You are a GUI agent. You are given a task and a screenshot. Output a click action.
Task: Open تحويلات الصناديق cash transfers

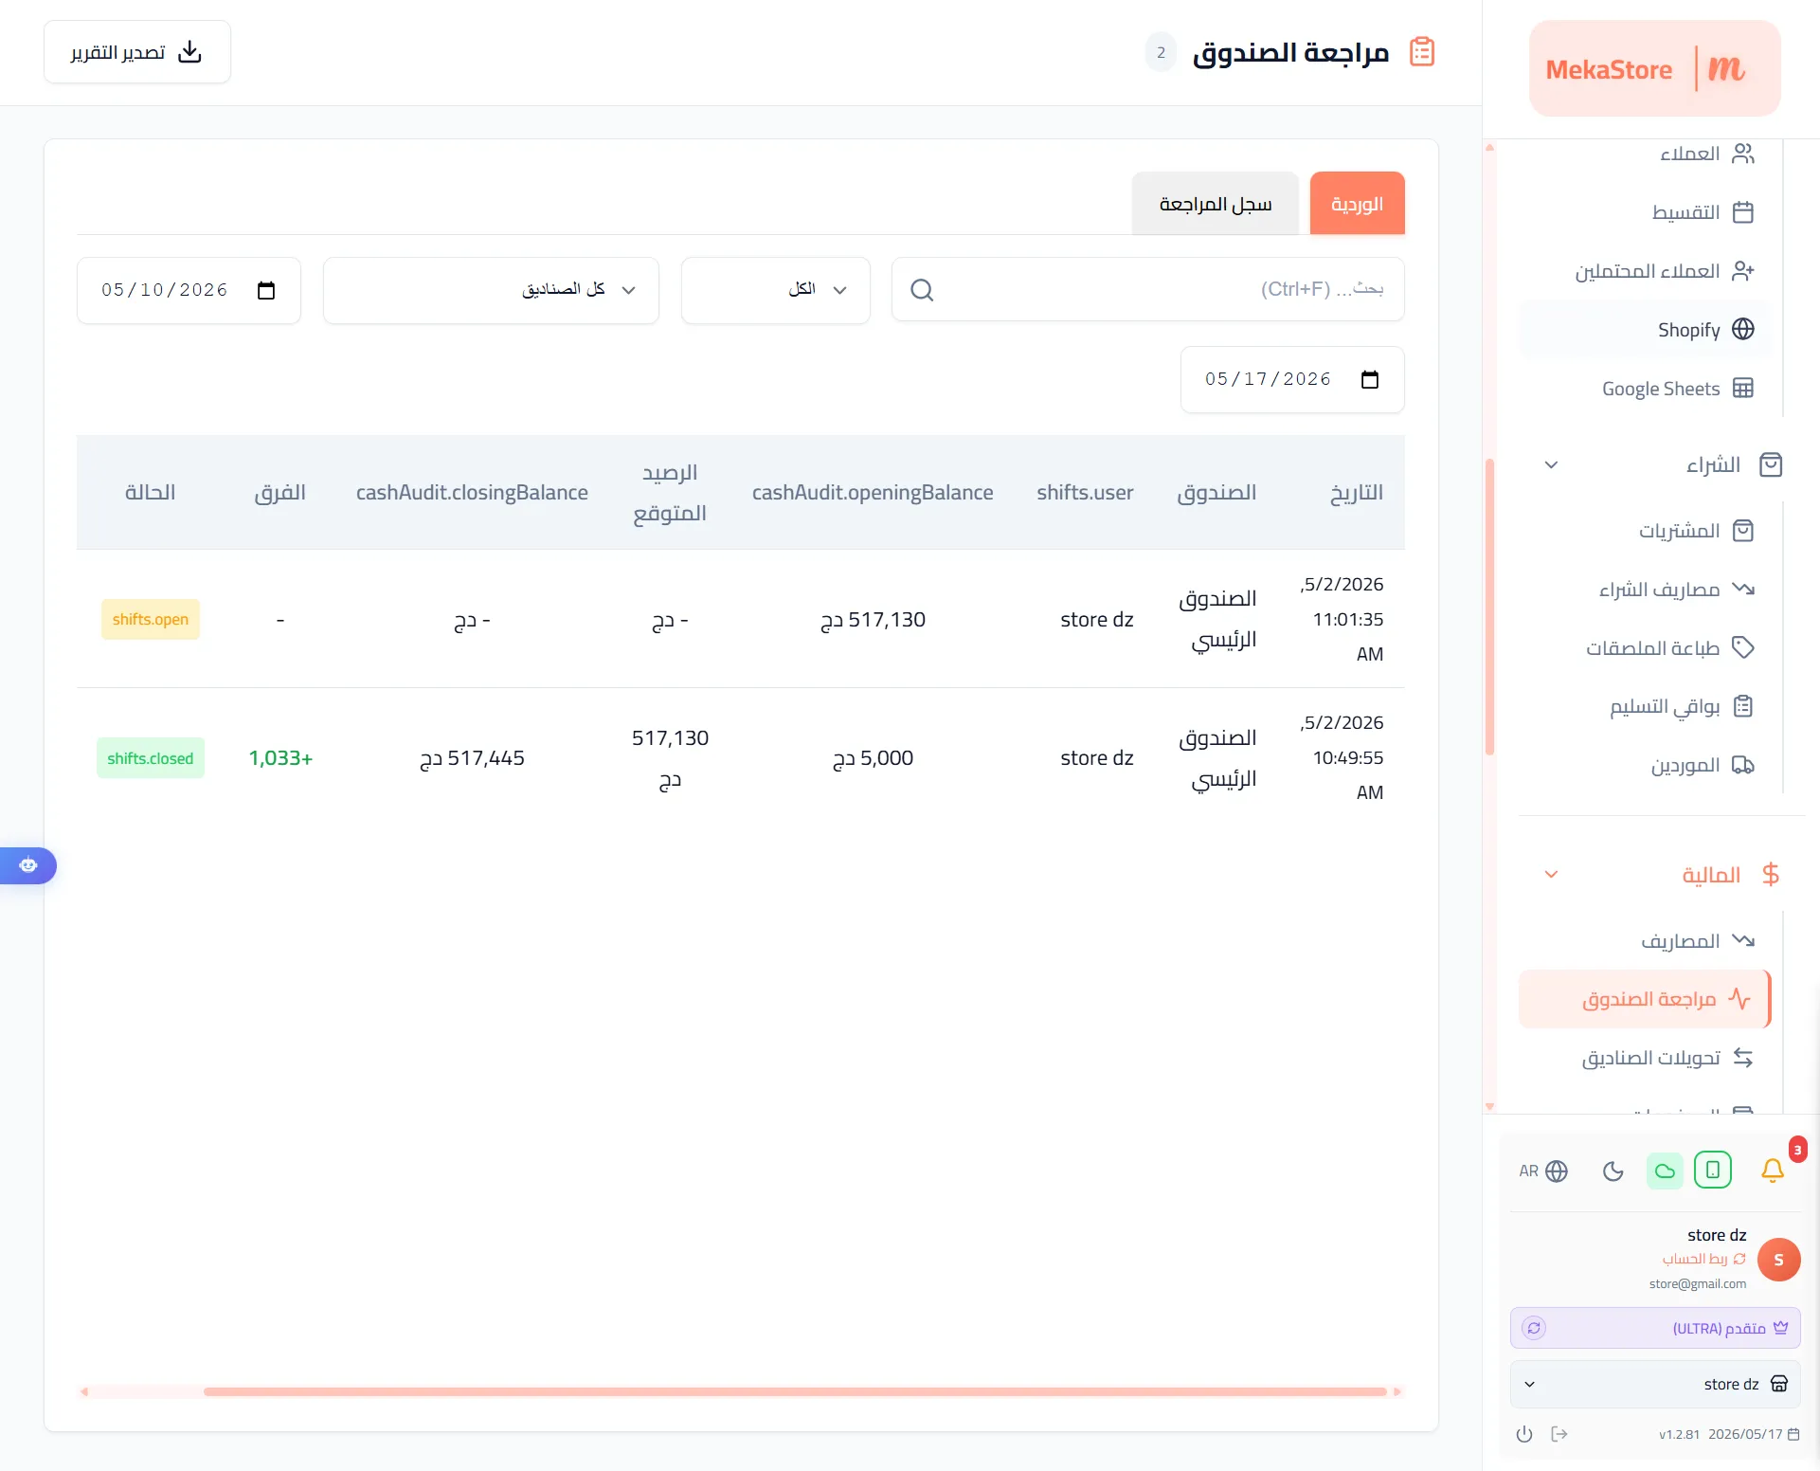1644,1058
